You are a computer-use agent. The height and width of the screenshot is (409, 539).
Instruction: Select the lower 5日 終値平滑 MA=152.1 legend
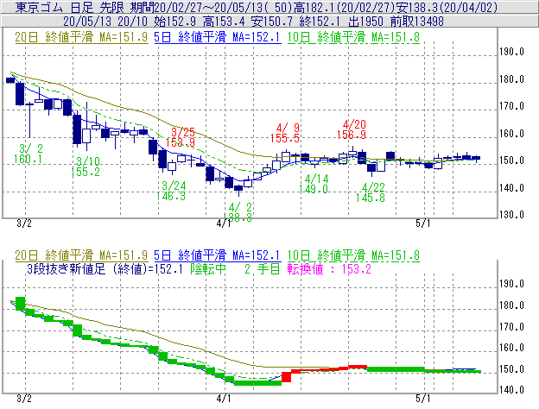[x=218, y=255]
